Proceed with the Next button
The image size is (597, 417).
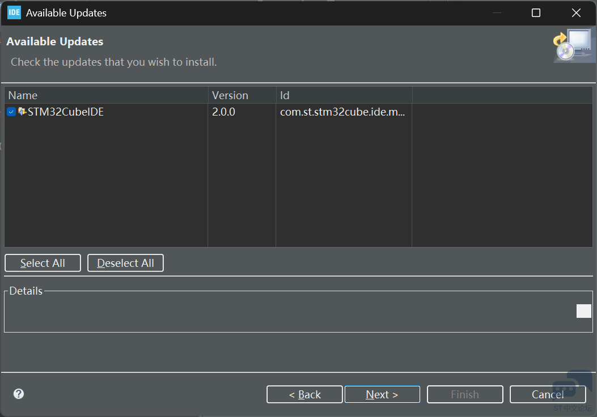point(382,394)
